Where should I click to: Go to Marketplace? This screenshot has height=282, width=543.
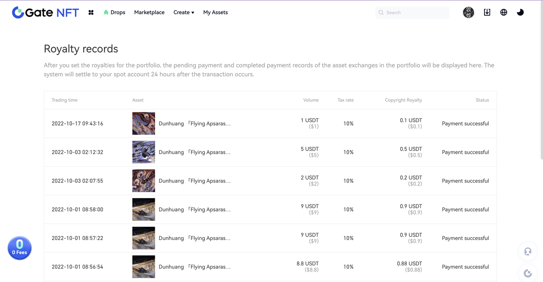coord(149,12)
